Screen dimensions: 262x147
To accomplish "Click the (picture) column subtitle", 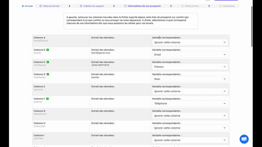I will pyautogui.click(x=38, y=89).
